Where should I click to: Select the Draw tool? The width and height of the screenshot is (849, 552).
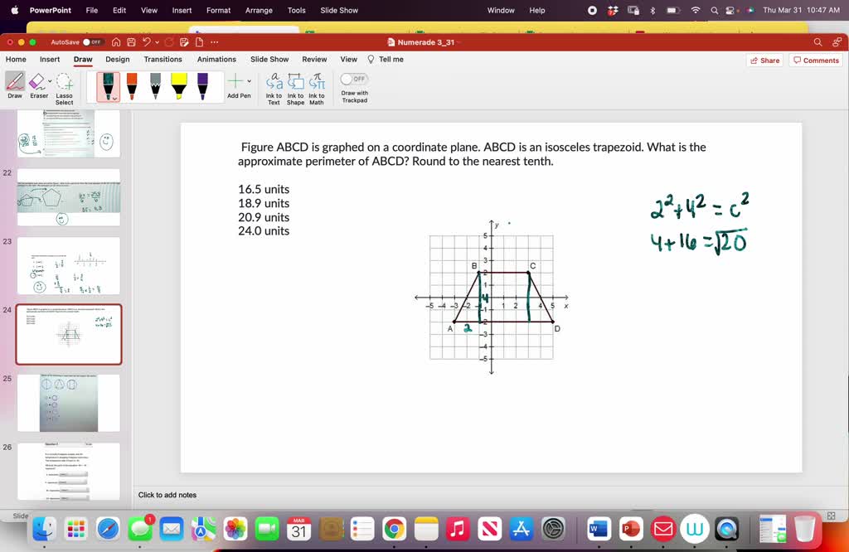click(14, 83)
